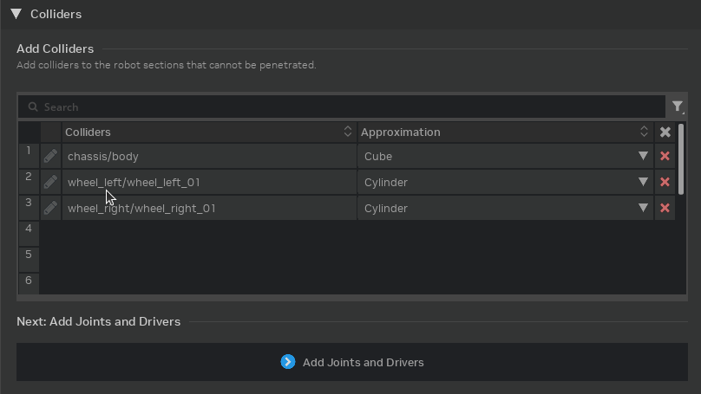Open the filter options funnel icon

pos(677,107)
